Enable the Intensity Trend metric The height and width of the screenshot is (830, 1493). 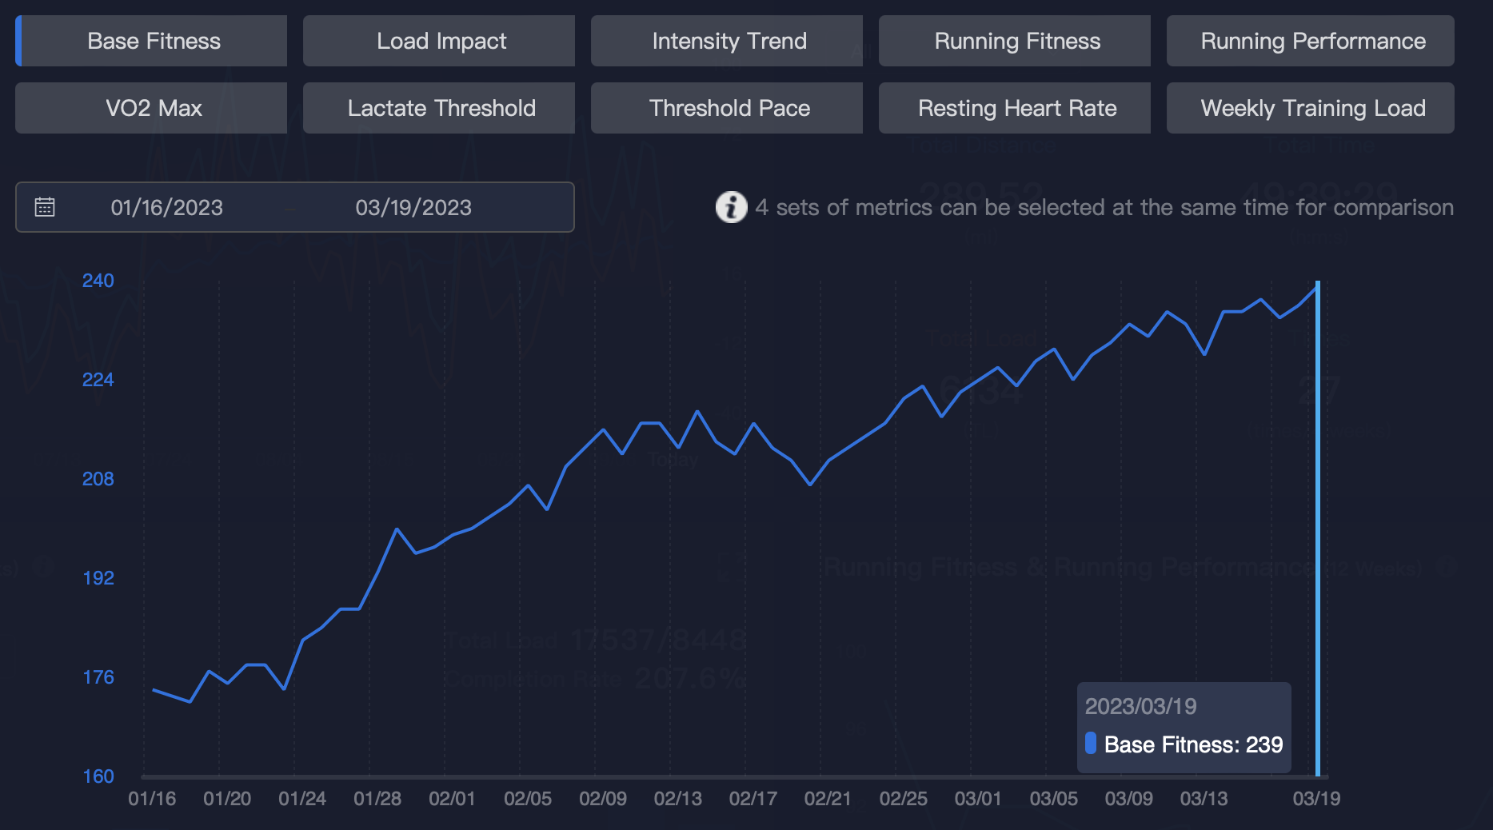(727, 41)
